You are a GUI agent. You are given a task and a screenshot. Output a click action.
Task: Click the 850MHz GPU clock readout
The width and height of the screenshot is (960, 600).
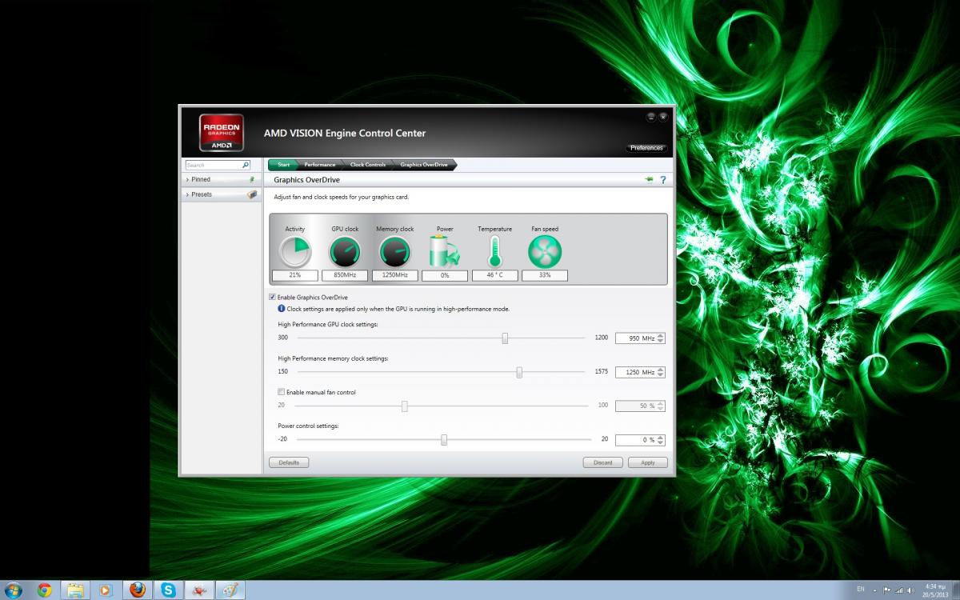(x=345, y=275)
